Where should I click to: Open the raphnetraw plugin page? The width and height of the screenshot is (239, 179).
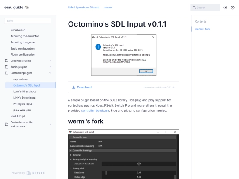(x=20, y=79)
